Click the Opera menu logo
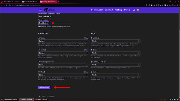Image resolution: width=180 pixels, height=101 pixels. 2,2
